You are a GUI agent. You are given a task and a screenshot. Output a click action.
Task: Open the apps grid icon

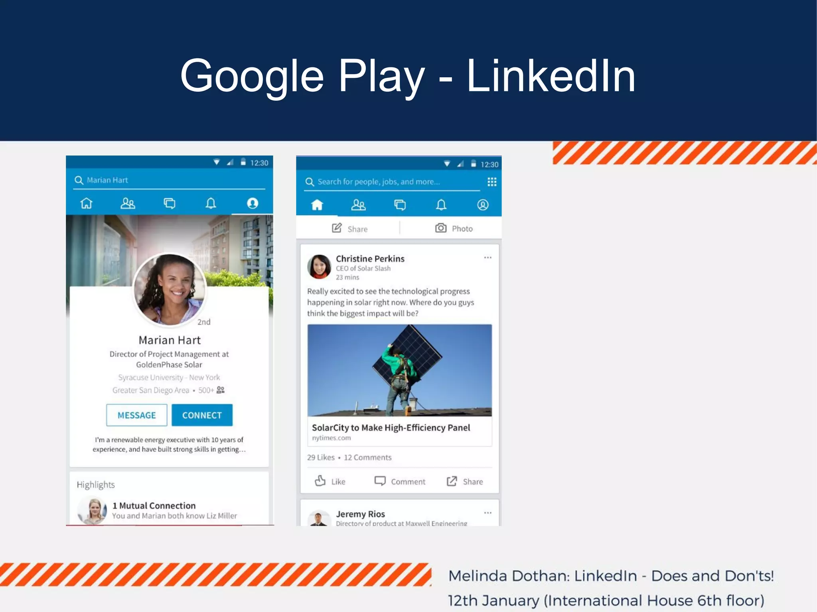(492, 182)
